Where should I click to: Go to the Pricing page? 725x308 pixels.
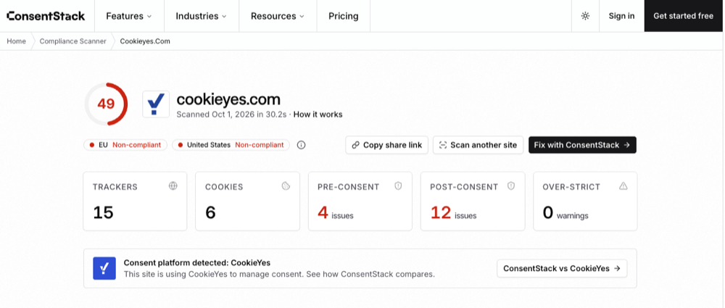[344, 16]
